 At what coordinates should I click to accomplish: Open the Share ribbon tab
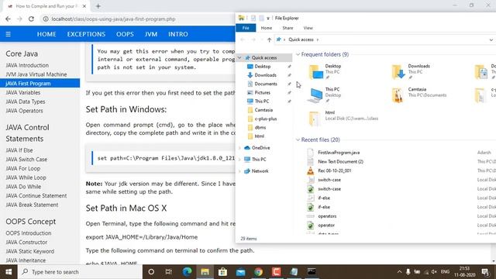pos(288,28)
